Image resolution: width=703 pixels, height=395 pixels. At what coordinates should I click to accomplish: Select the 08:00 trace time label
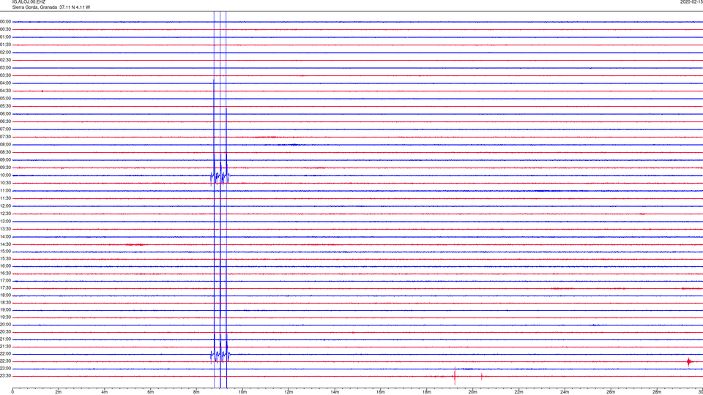[5, 145]
